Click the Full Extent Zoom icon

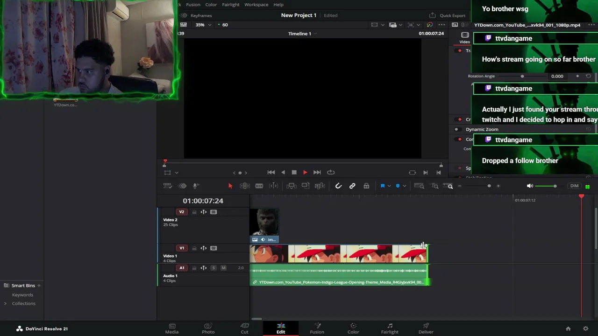419,186
